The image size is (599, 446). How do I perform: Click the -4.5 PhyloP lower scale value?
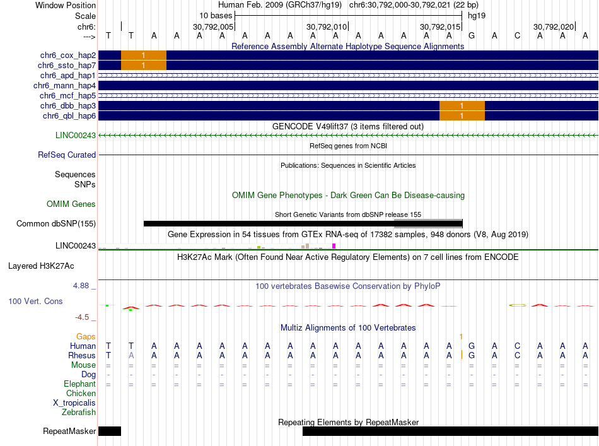pyautogui.click(x=82, y=317)
